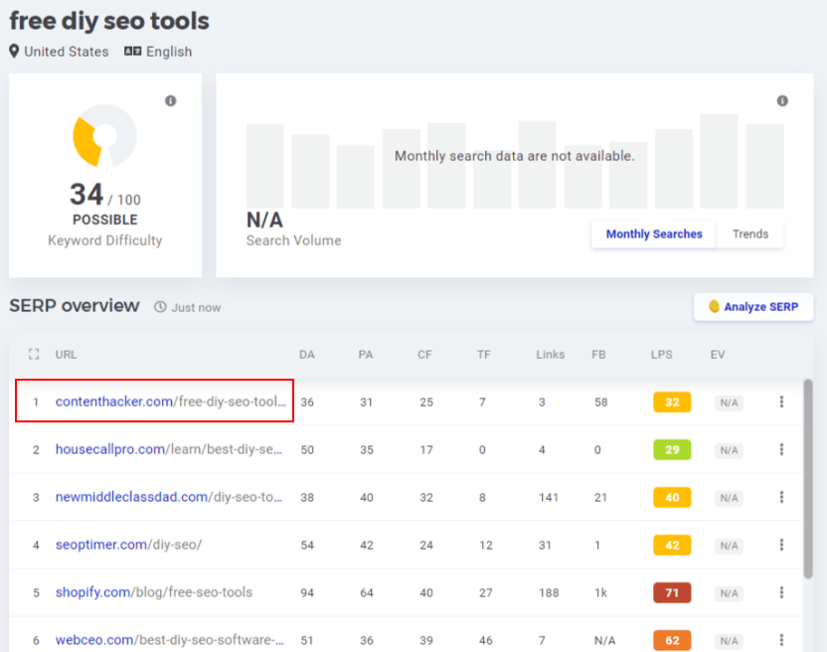
Task: Open more options for housecallpro.com row
Action: 781,449
